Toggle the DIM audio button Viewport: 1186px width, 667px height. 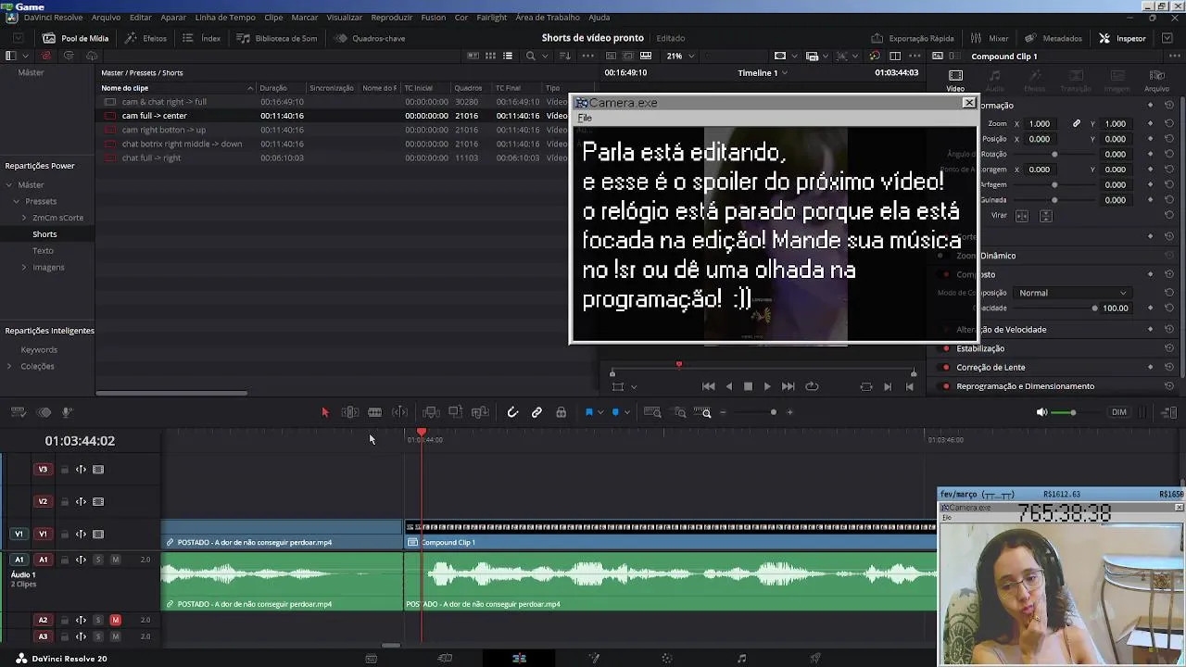coord(1119,412)
